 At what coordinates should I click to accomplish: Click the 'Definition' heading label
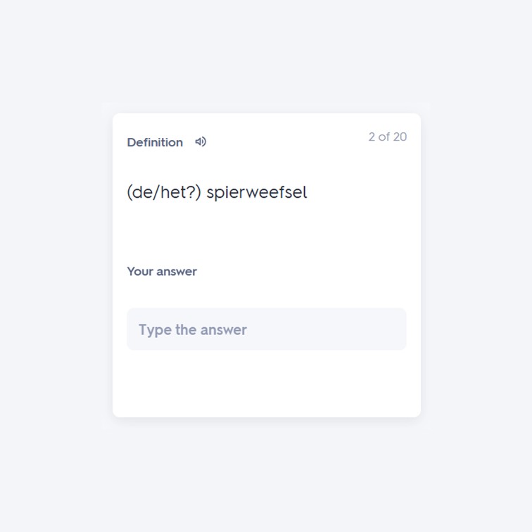(x=155, y=142)
